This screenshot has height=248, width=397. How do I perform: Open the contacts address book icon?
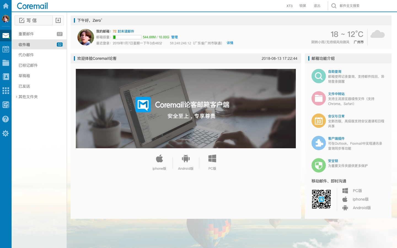[6, 77]
